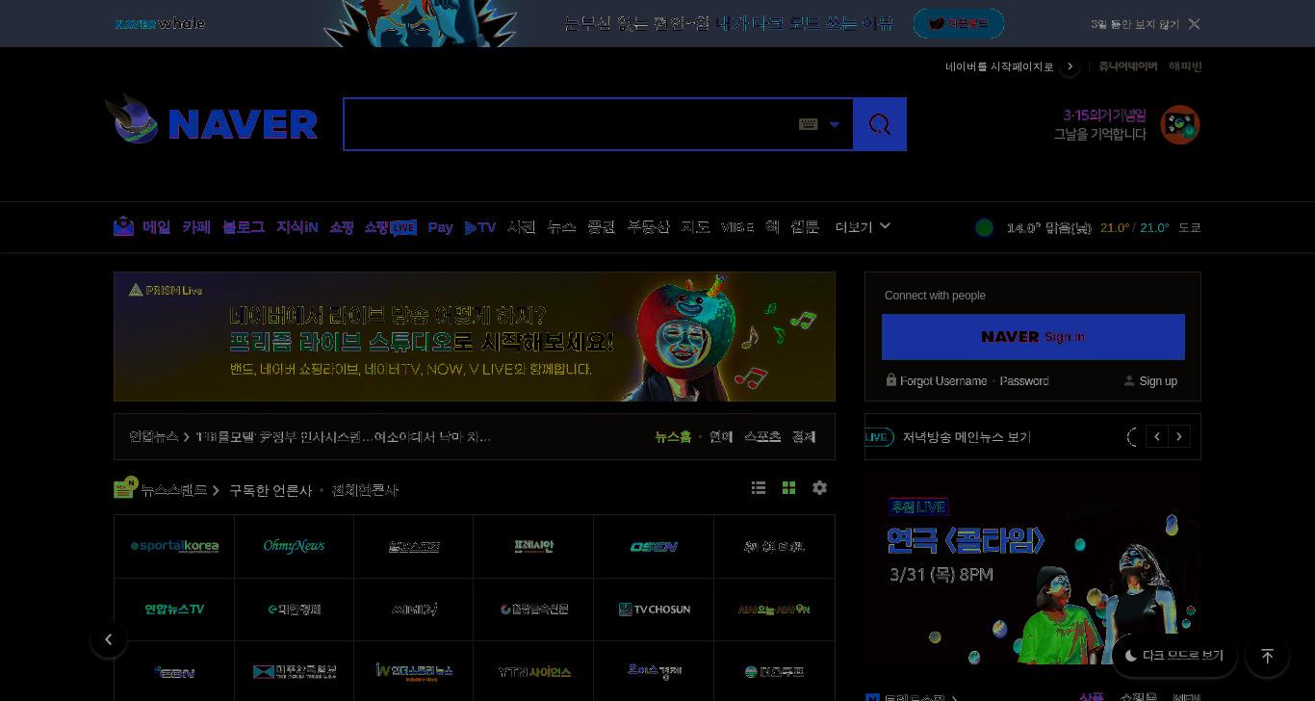Select 전체언론사 tab
The image size is (1315, 701).
(365, 489)
